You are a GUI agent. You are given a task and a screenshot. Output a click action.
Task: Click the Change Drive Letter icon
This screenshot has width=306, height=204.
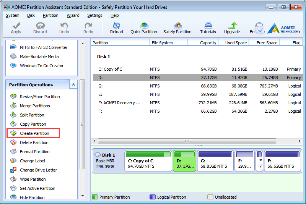(13, 170)
